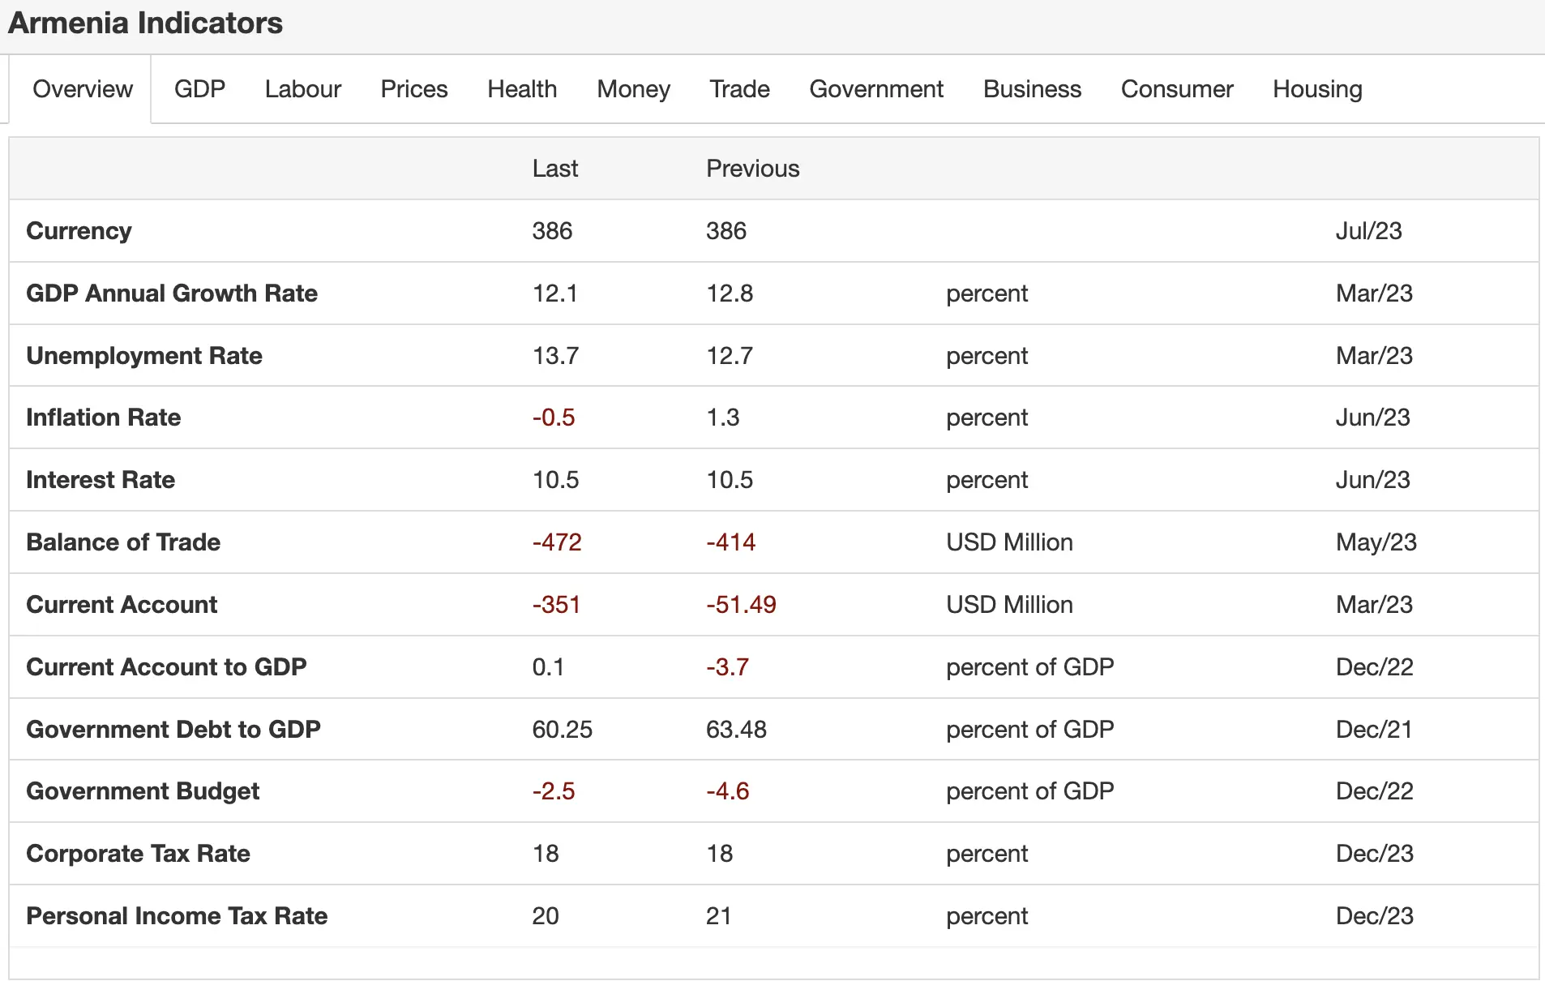
Task: Switch to the Trade tab
Action: [x=739, y=89]
